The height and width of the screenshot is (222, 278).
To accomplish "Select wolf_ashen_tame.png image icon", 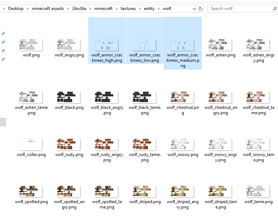I will pyautogui.click(x=31, y=97).
